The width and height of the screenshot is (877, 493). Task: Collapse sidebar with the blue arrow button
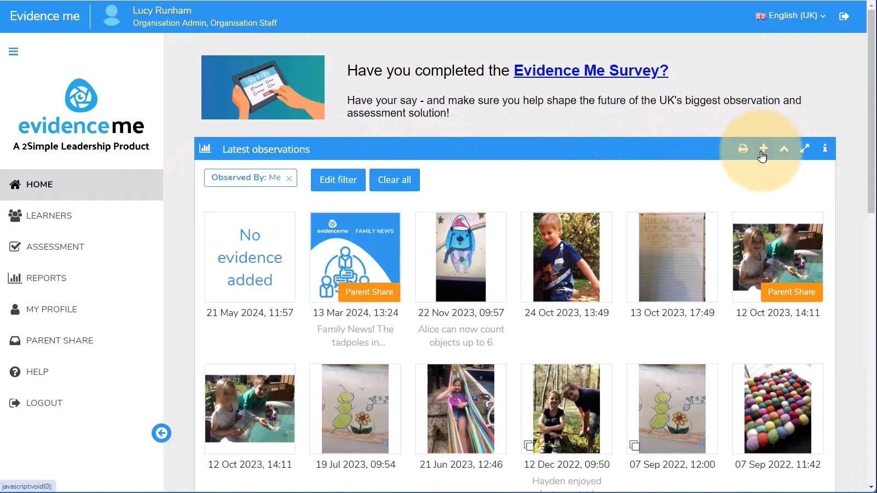(x=161, y=433)
